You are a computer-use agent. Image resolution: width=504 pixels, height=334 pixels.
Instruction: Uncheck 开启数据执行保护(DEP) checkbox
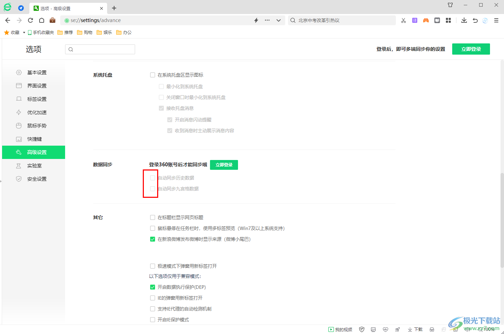tap(153, 287)
